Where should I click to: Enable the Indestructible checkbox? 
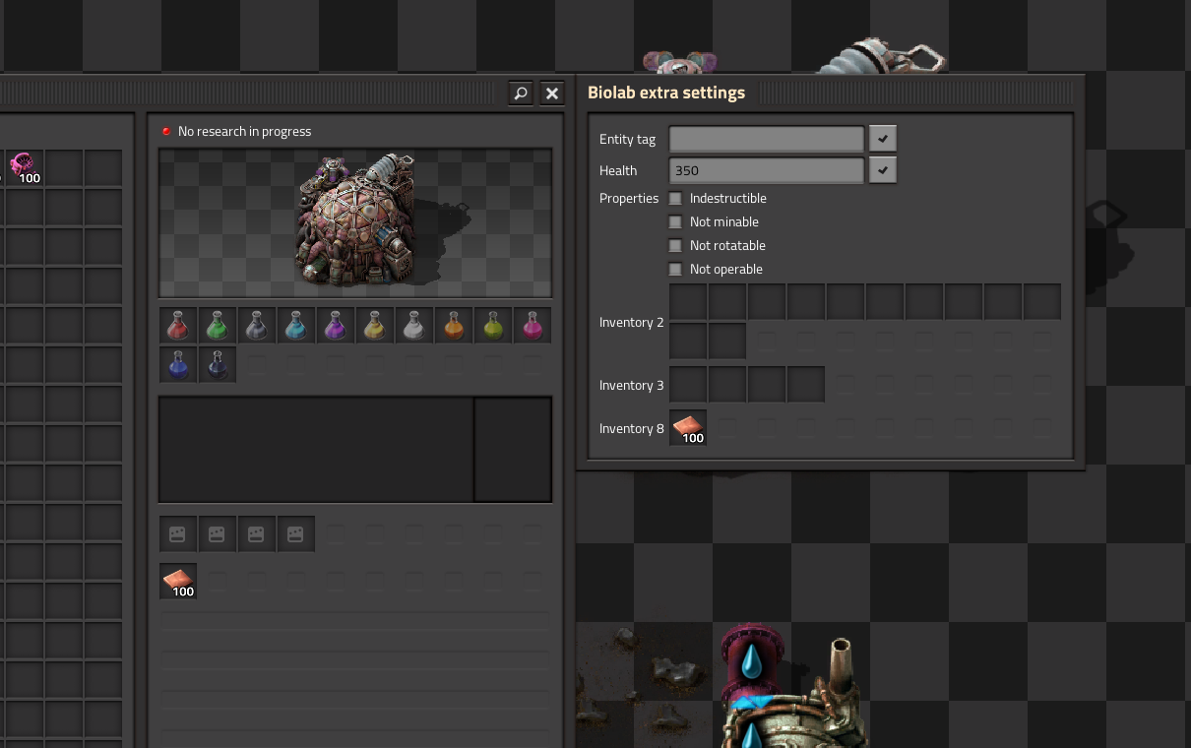point(675,199)
